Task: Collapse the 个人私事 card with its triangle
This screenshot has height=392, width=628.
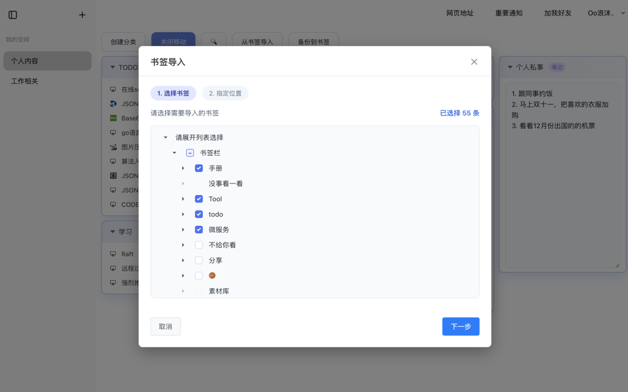Action: (x=510, y=67)
